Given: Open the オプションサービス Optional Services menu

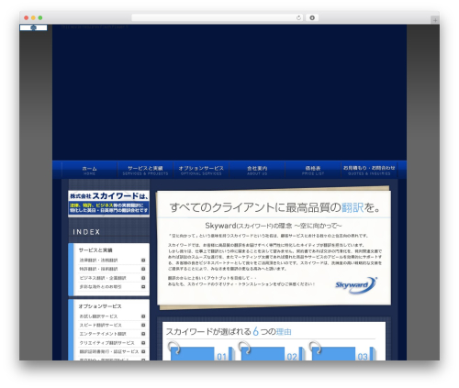Looking at the screenshot, I should click(201, 170).
